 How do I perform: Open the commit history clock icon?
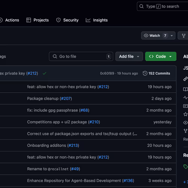coord(145,73)
